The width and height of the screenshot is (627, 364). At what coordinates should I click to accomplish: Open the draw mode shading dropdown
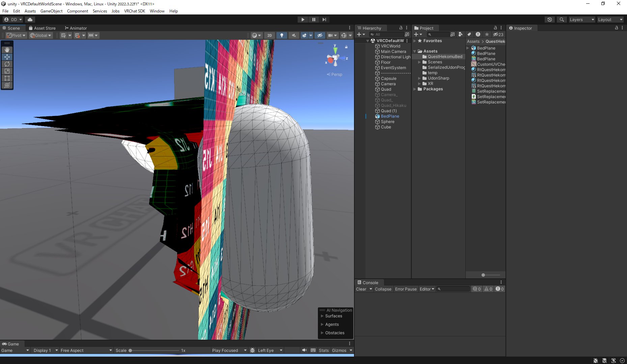click(256, 35)
